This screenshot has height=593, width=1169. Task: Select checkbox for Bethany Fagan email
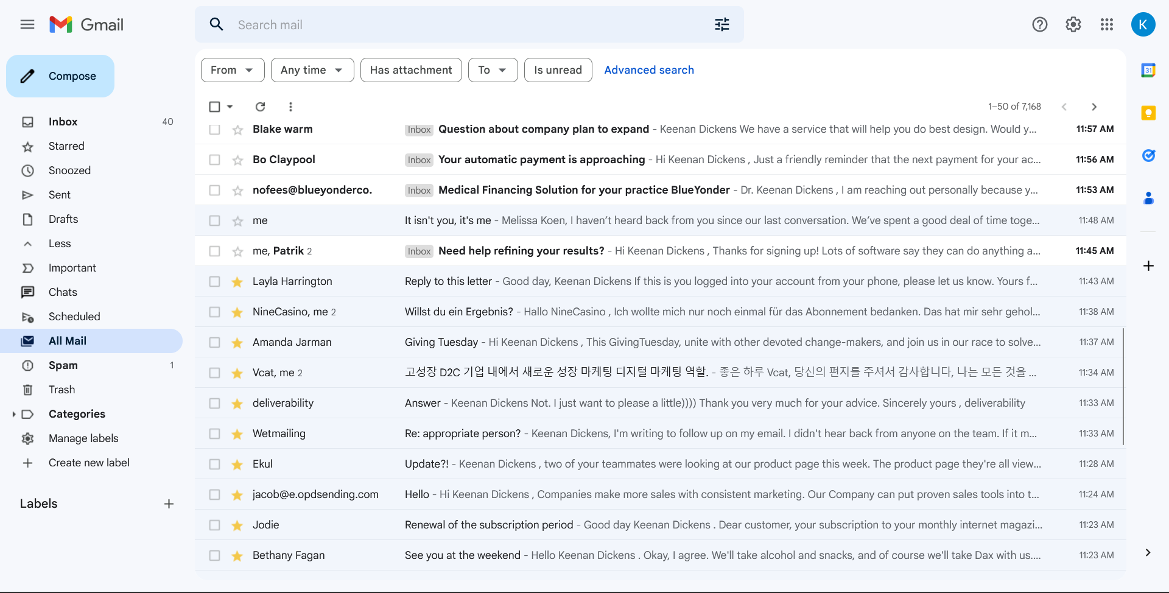click(214, 555)
